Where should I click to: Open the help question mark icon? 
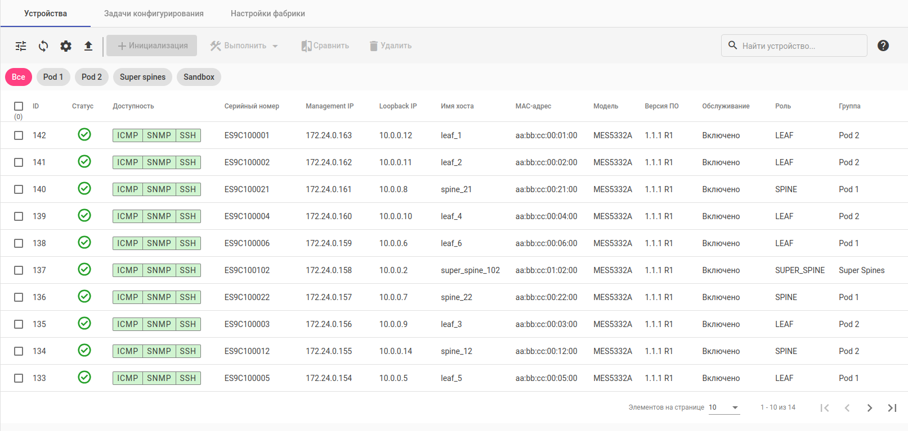pyautogui.click(x=883, y=46)
